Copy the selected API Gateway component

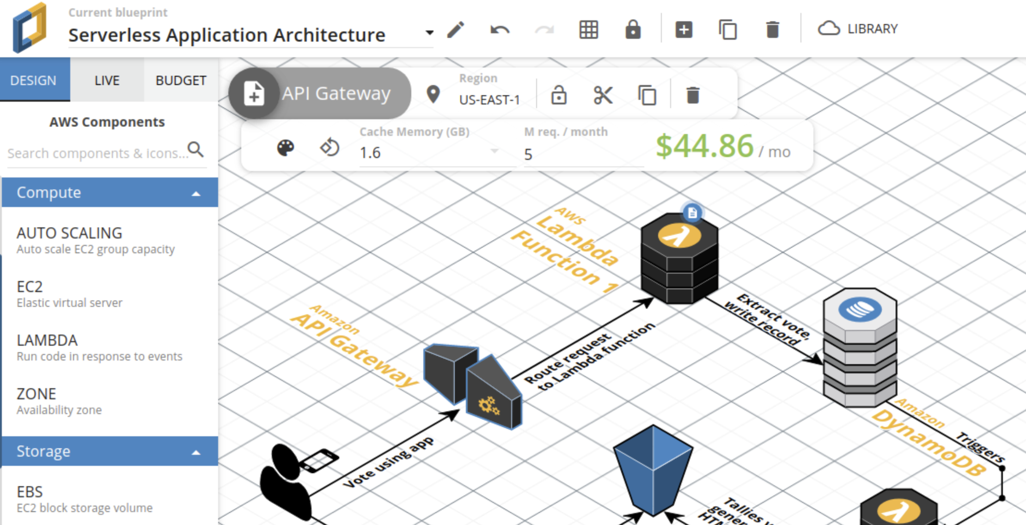coord(647,95)
